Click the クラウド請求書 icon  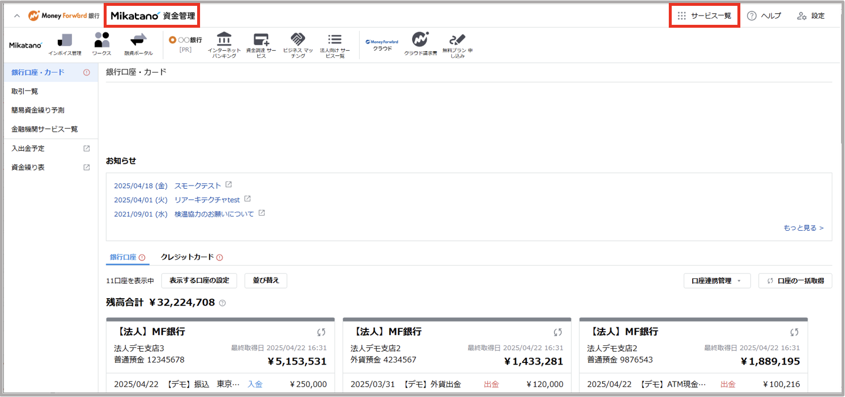420,40
